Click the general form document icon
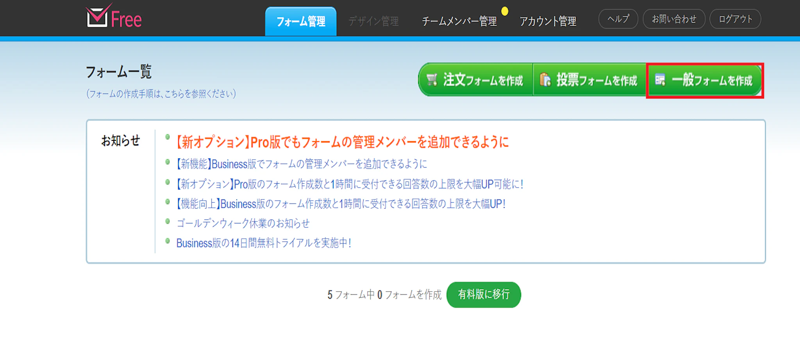Image resolution: width=800 pixels, height=340 pixels. pos(660,80)
